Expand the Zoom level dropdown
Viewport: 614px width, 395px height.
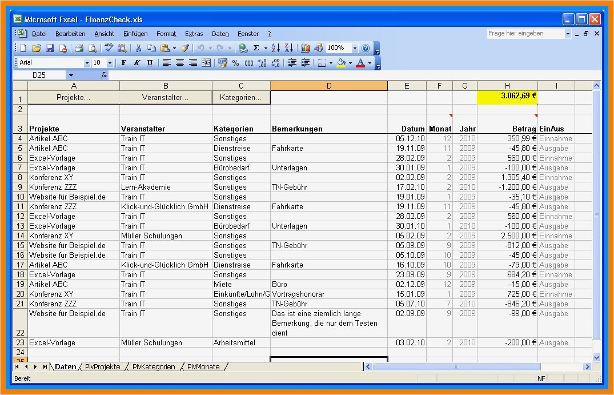coord(354,49)
